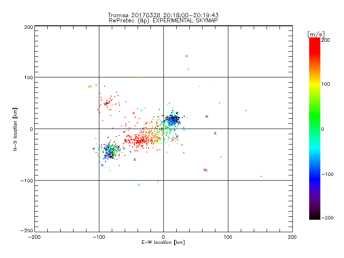Click the E-W axis tick label "100"
344x258 pixels.
(x=228, y=237)
